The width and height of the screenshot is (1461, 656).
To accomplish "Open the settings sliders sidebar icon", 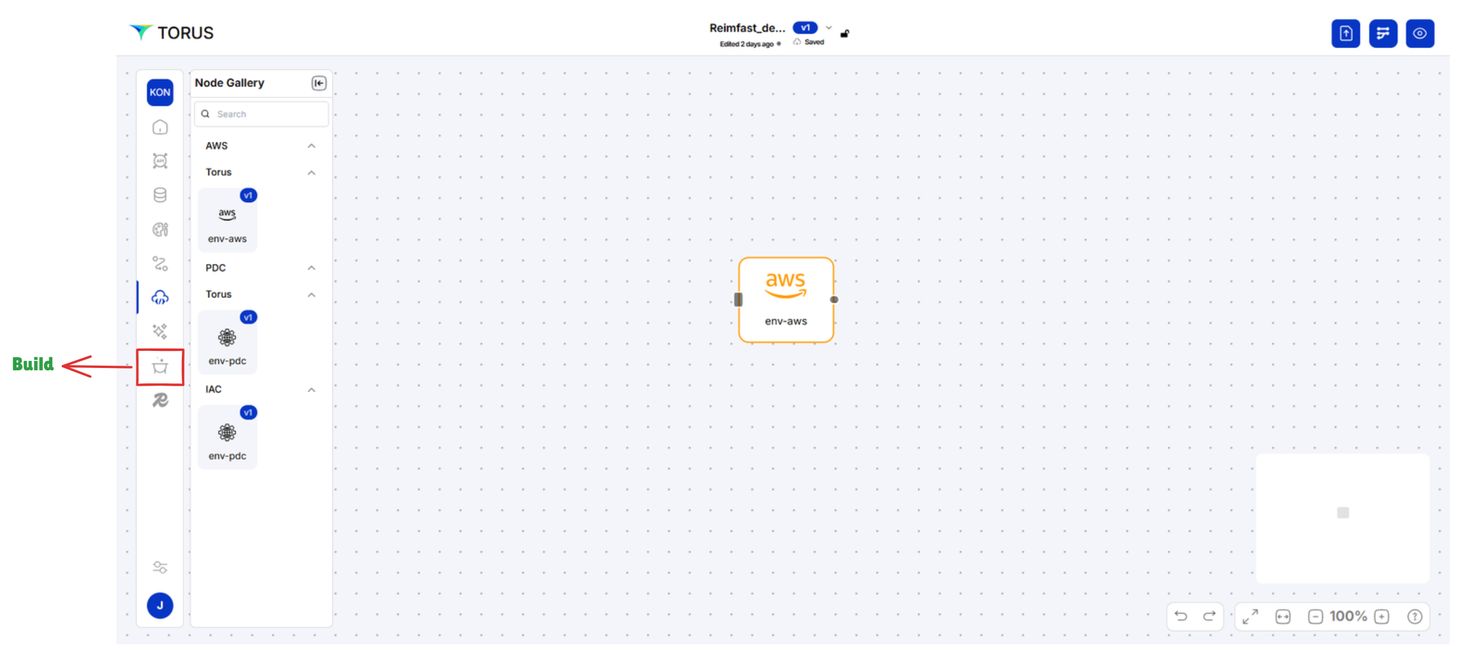I will [x=160, y=567].
